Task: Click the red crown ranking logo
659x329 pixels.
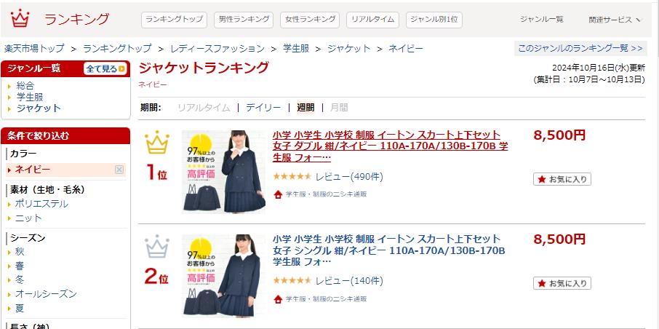Action: tap(20, 19)
